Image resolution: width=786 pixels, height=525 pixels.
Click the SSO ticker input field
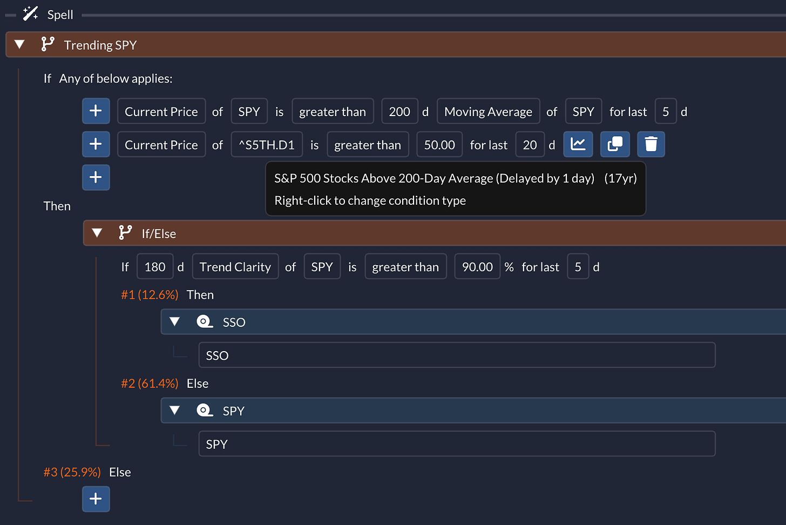[x=457, y=355]
